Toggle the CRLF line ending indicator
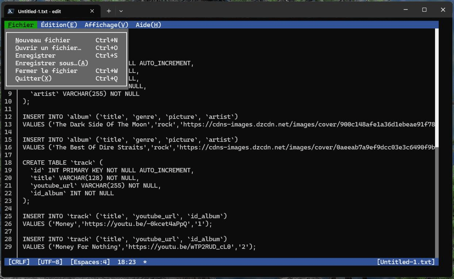 [x=19, y=262]
